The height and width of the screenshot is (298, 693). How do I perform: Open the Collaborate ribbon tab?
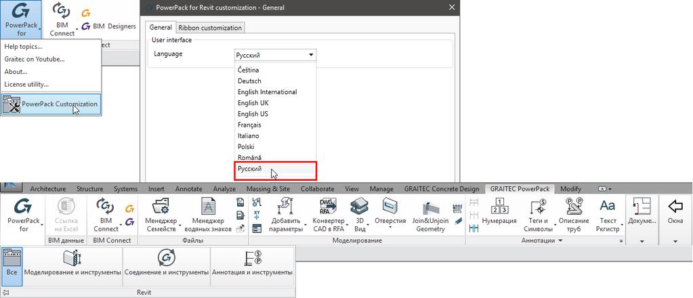tap(317, 189)
